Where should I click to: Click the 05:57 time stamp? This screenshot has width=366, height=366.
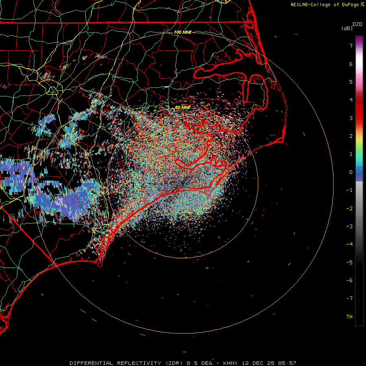(287, 363)
